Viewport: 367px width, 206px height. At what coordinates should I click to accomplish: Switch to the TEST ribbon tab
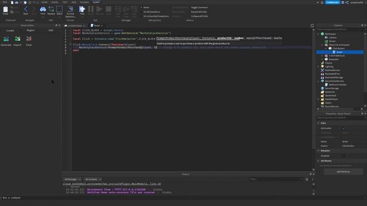pyautogui.click(x=65, y=2)
